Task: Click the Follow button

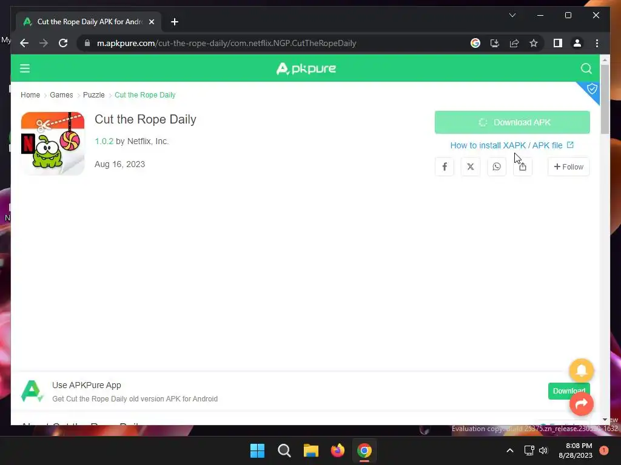Action: [568, 167]
